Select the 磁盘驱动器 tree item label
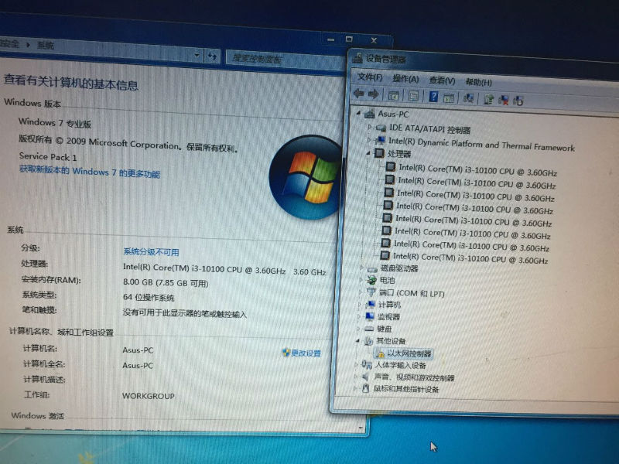 tap(399, 268)
